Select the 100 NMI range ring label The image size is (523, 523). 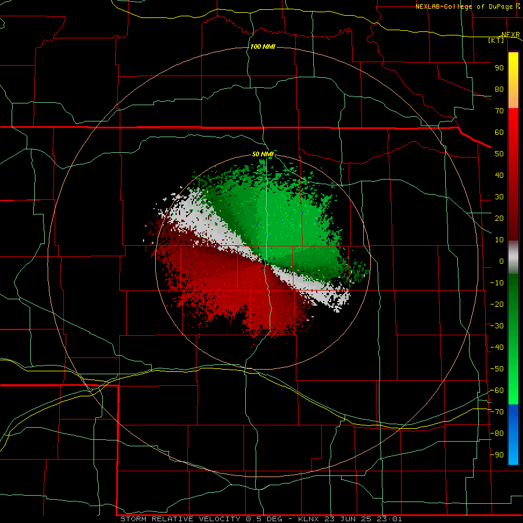click(x=263, y=46)
